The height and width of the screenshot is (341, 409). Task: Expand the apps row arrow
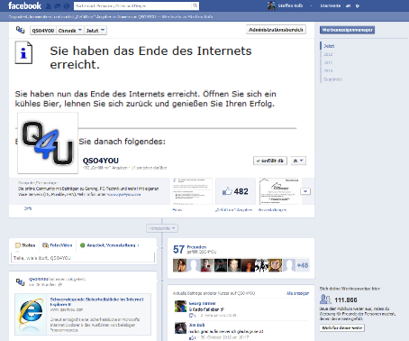pos(305,191)
